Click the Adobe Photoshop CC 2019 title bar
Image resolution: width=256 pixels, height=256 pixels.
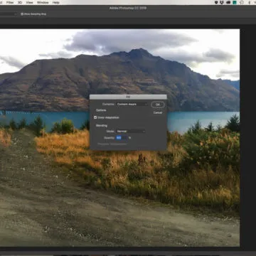pyautogui.click(x=128, y=8)
